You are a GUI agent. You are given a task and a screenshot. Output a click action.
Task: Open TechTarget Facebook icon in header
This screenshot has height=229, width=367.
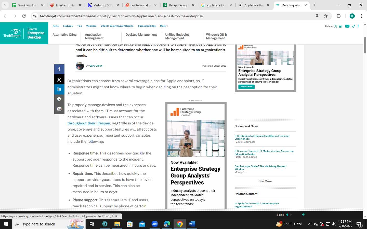click(358, 26)
